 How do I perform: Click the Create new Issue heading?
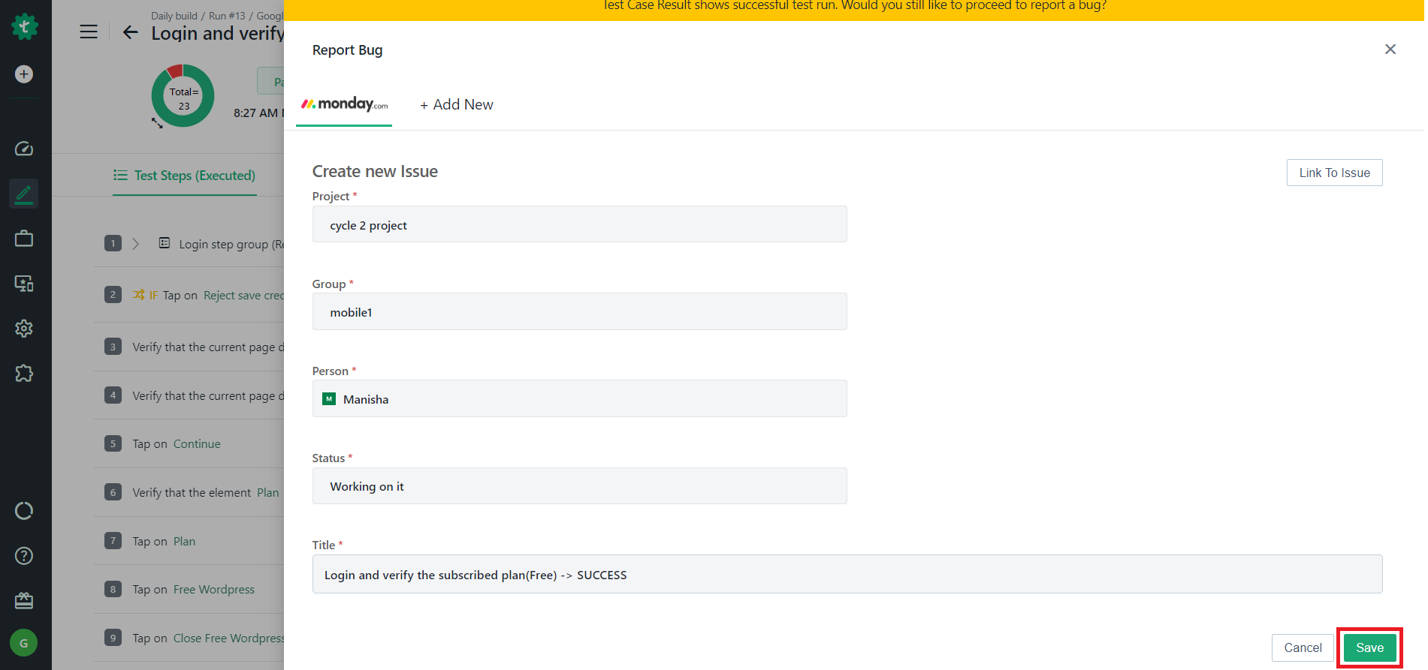375,171
